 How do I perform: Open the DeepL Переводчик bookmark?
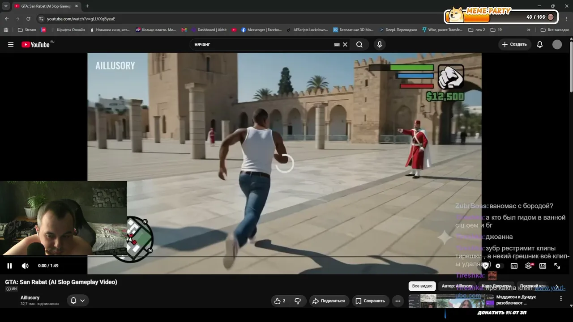click(398, 30)
